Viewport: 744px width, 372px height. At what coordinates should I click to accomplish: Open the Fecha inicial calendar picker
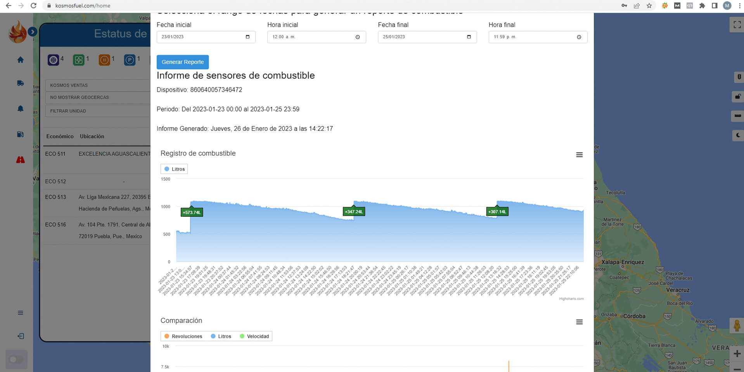tap(247, 37)
